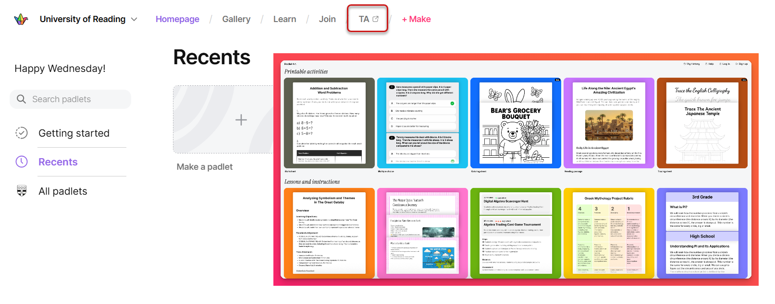775x304 pixels.
Task: Switch to the Gallery tab
Action: point(236,19)
